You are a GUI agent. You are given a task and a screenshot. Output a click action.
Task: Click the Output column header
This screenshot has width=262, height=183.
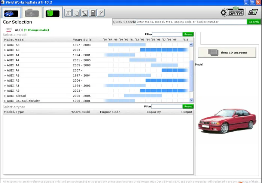[x=187, y=112]
